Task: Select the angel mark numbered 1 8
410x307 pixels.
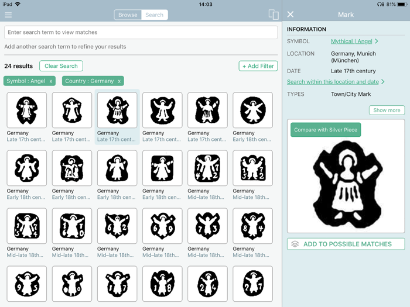Action: pos(162,284)
